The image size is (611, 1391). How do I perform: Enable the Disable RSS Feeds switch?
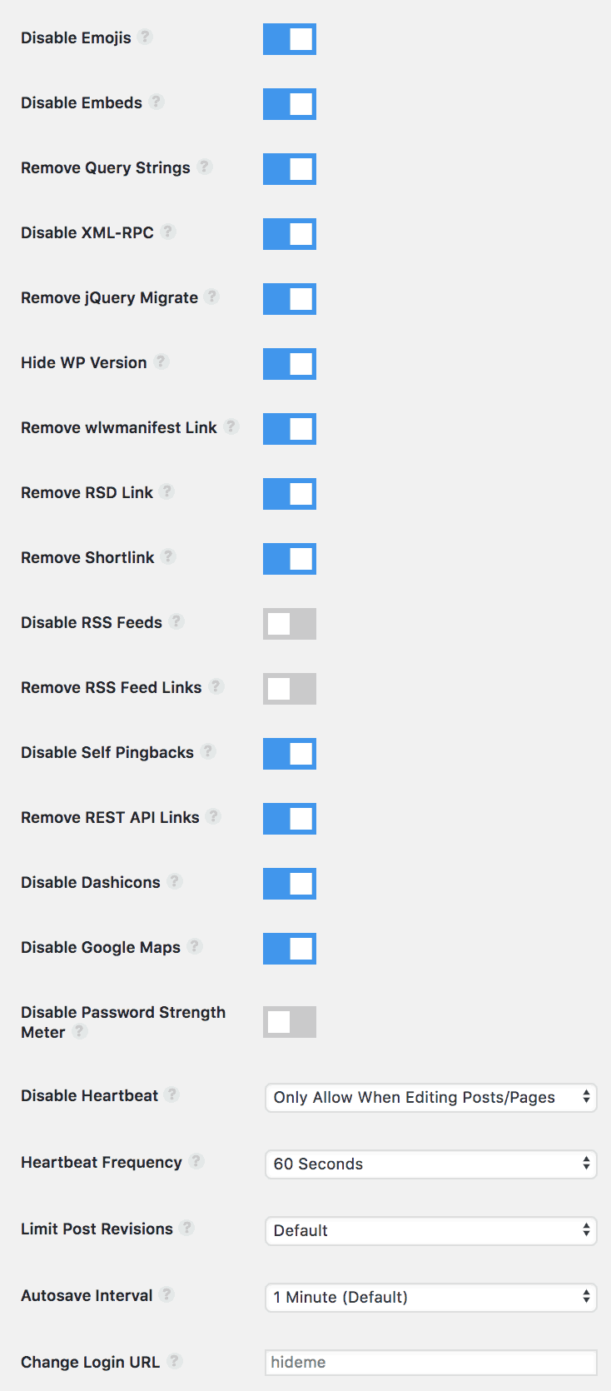(x=289, y=623)
